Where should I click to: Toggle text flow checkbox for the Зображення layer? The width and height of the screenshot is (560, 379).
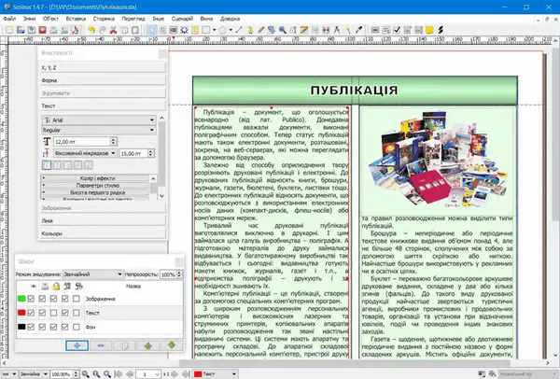[x=65, y=299]
